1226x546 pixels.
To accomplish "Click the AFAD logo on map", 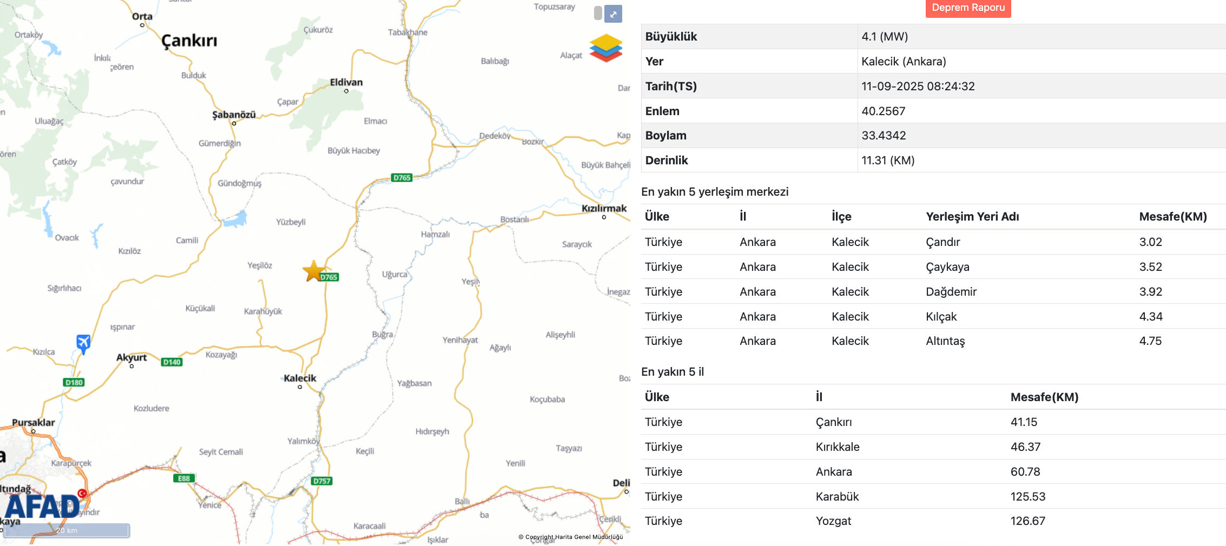I will [x=42, y=507].
